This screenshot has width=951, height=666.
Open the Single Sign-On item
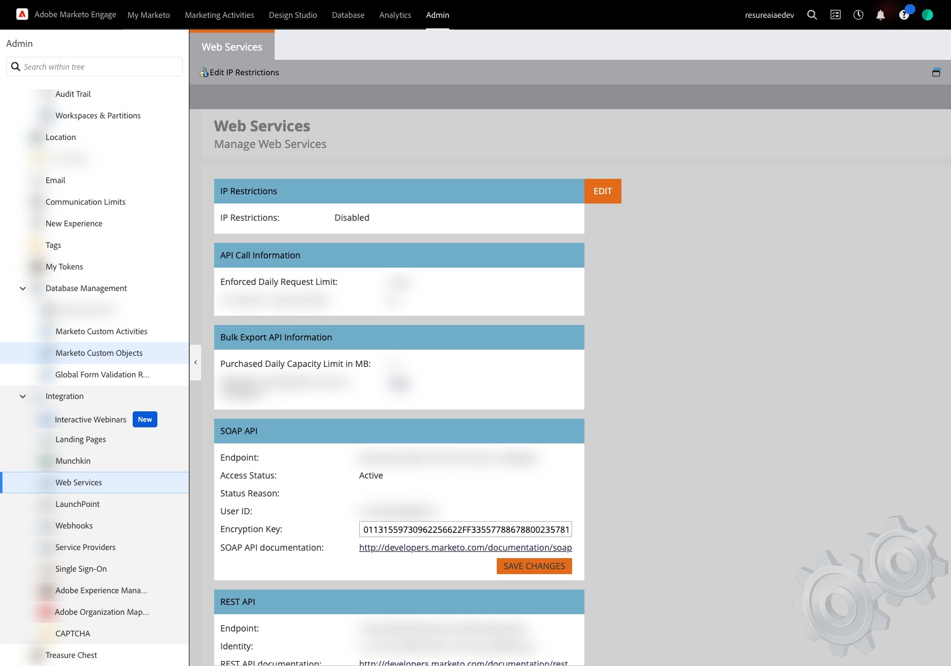[x=81, y=569]
